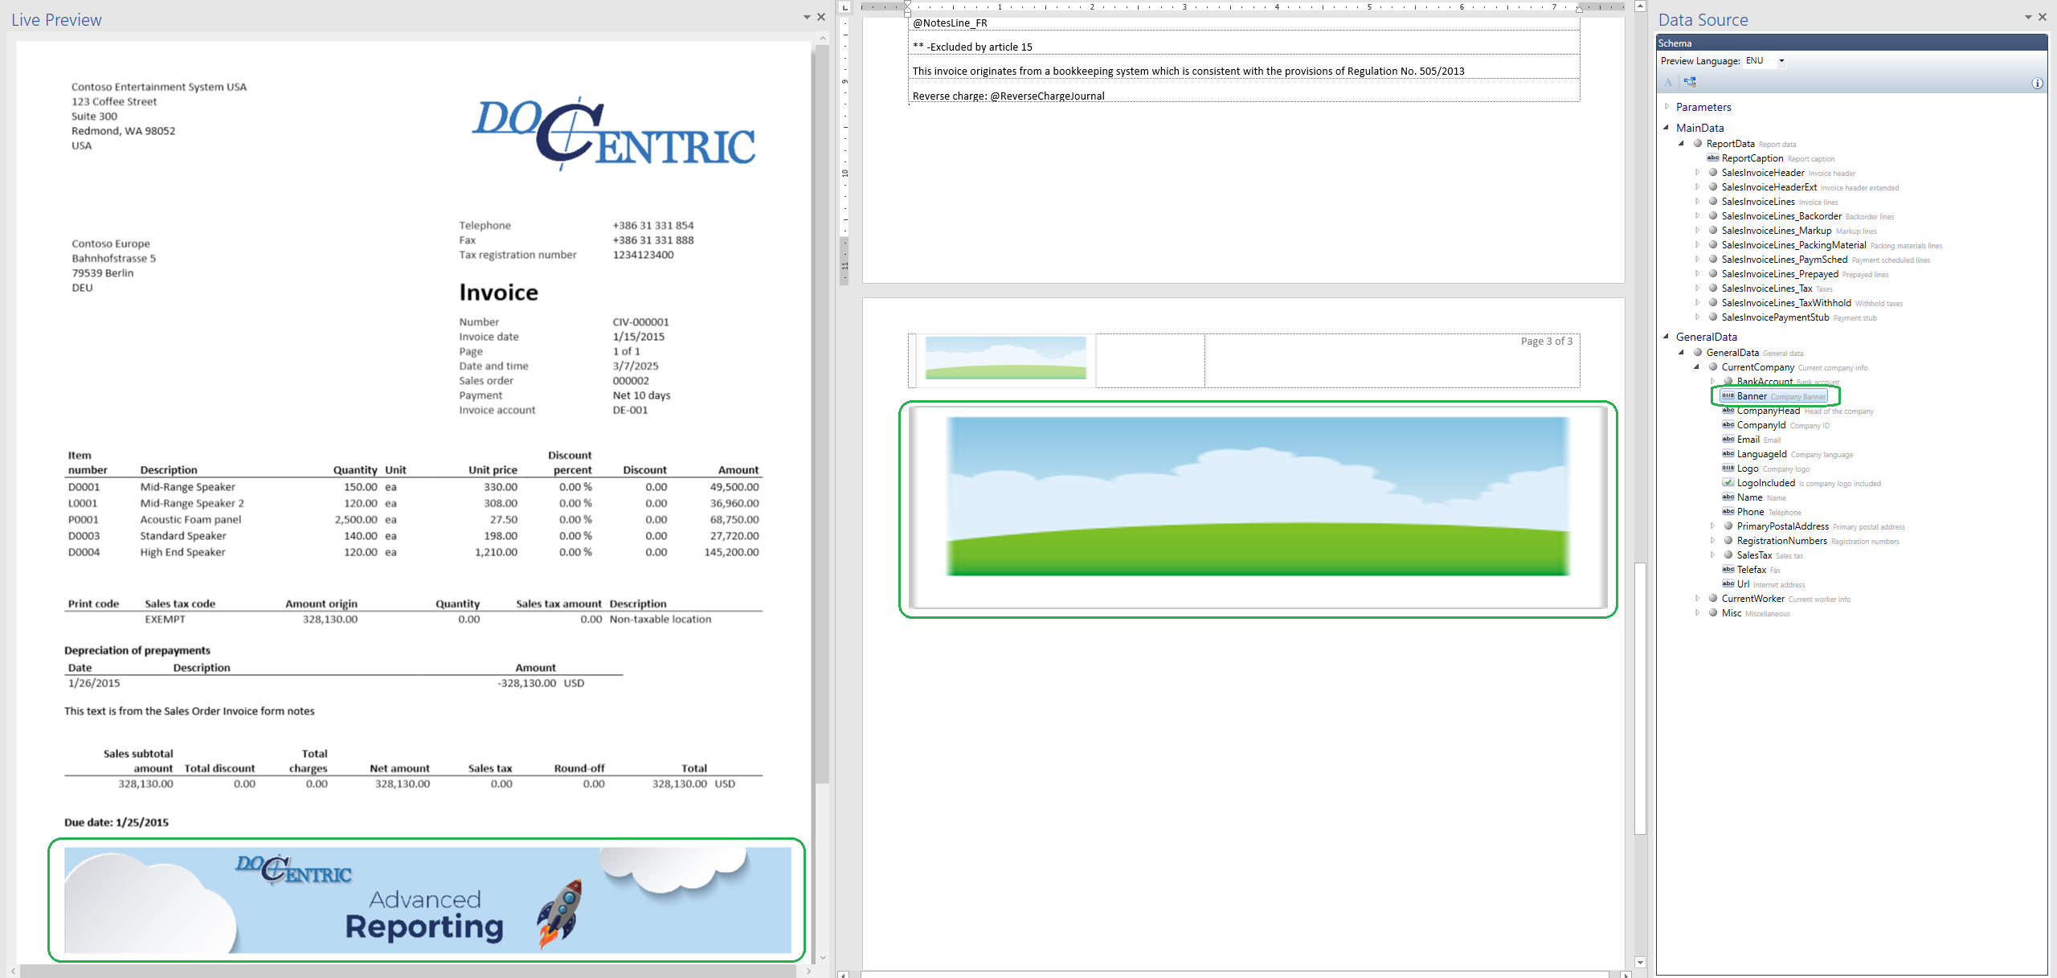2057x978 pixels.
Task: Select the SalesInvoiceLines_PackingMaterial tree item
Action: click(1793, 245)
